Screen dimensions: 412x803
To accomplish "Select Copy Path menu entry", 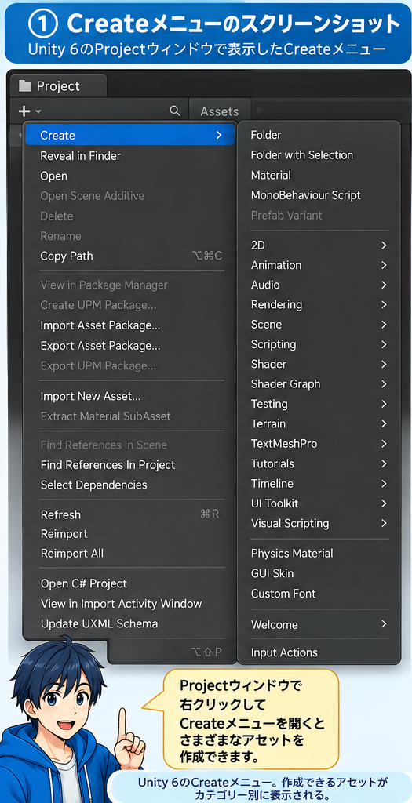I will click(x=131, y=256).
